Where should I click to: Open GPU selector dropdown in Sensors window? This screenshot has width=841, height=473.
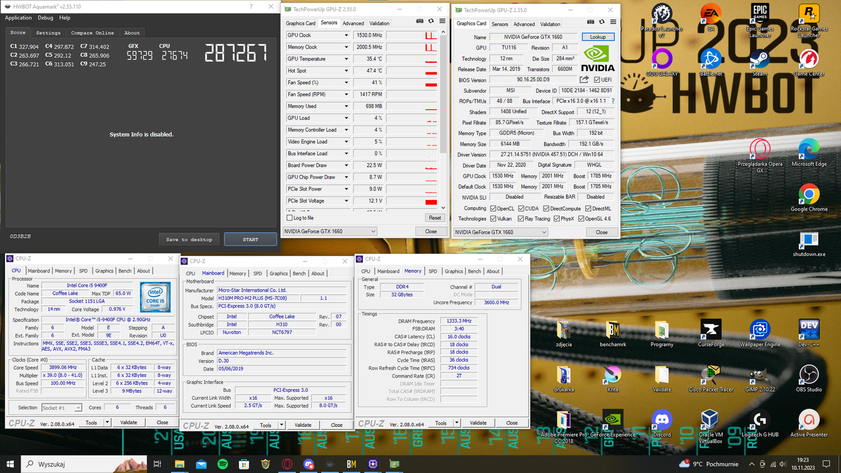(329, 231)
